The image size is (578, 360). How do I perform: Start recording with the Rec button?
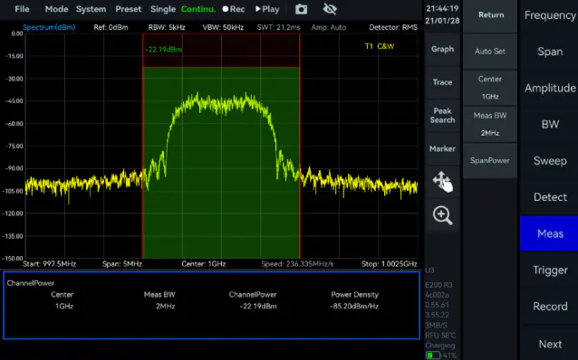234,9
